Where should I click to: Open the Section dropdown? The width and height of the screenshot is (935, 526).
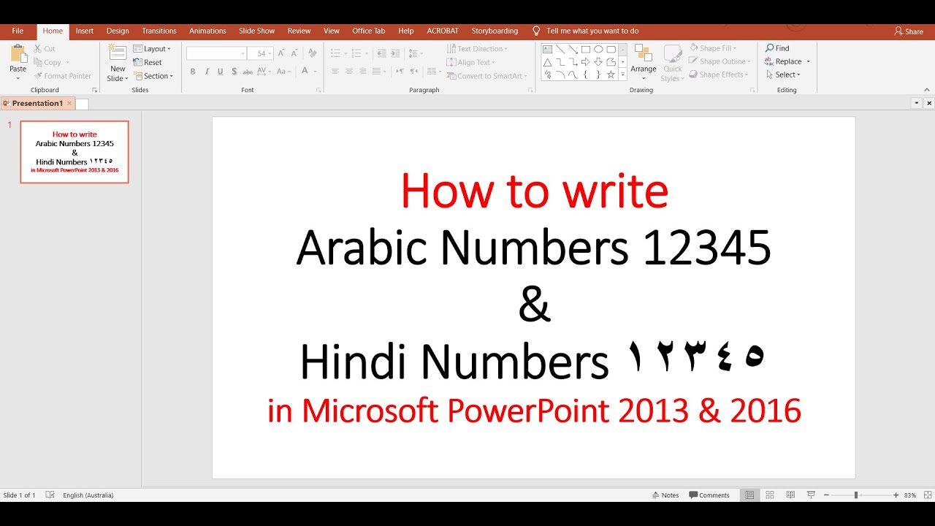[x=153, y=76]
